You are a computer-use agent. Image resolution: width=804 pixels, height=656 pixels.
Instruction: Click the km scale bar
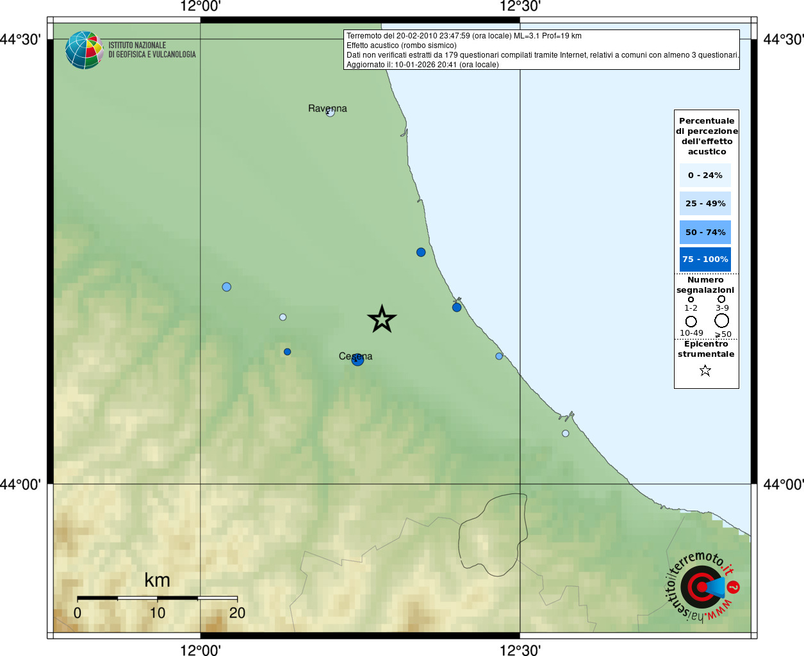pyautogui.click(x=157, y=598)
